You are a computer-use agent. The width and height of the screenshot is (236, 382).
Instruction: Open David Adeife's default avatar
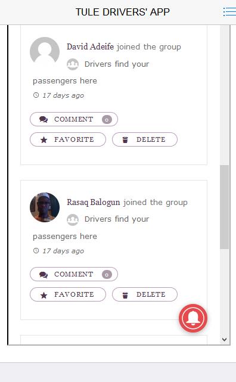45,52
